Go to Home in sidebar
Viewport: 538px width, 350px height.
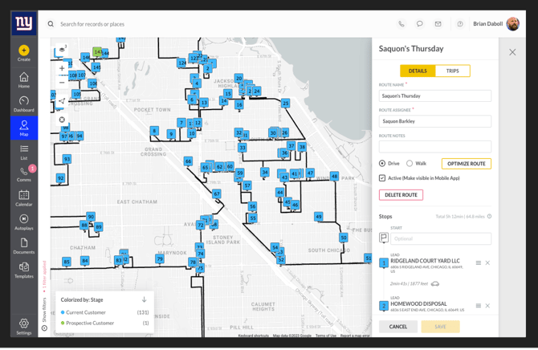point(23,80)
